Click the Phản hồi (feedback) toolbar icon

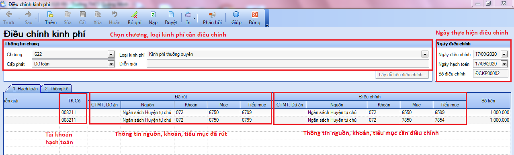point(212,14)
